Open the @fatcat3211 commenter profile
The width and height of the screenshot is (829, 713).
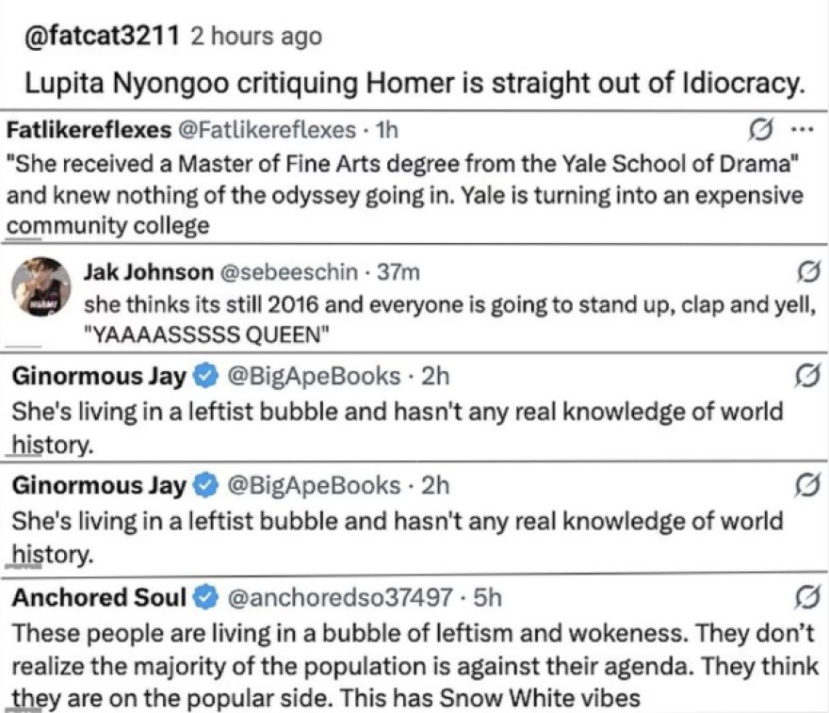(102, 36)
